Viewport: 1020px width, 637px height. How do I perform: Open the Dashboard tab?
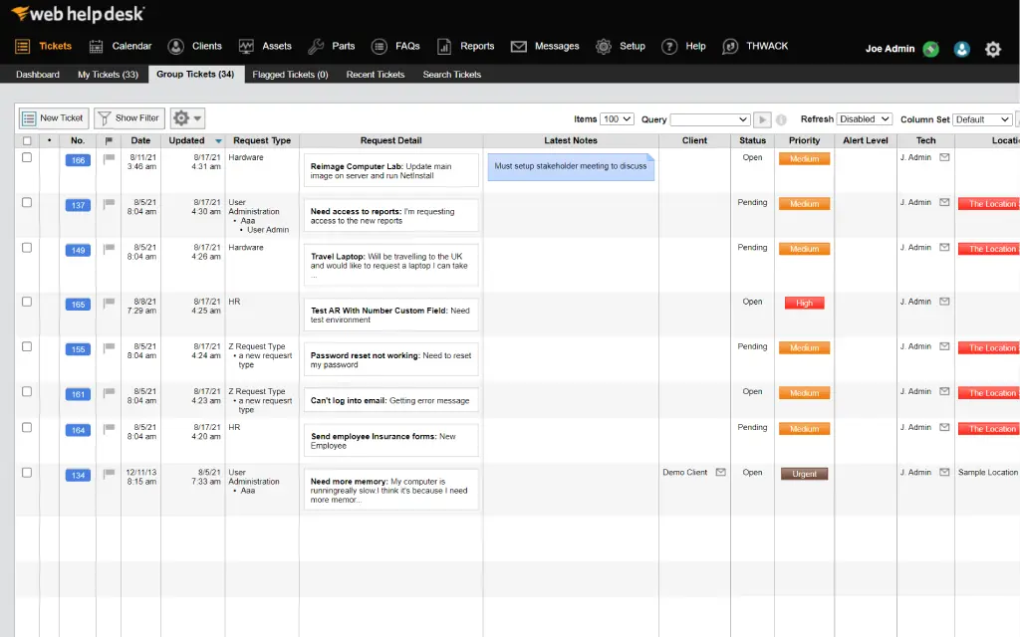tap(37, 74)
